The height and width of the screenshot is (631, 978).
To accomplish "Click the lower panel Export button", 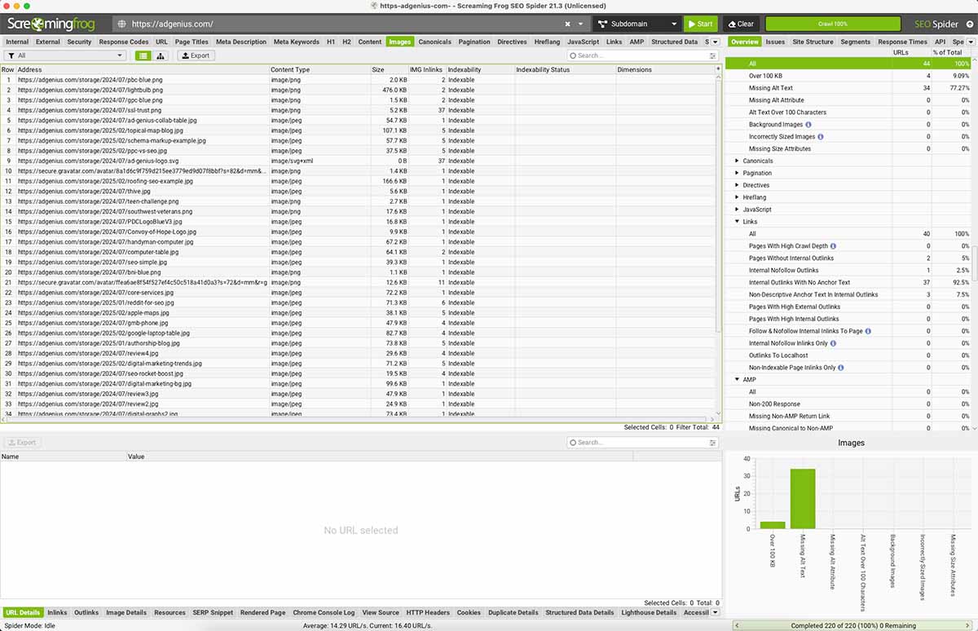I will 22,443.
